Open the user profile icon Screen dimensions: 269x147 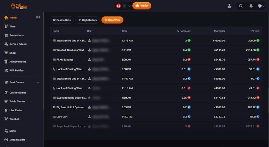[229, 6]
